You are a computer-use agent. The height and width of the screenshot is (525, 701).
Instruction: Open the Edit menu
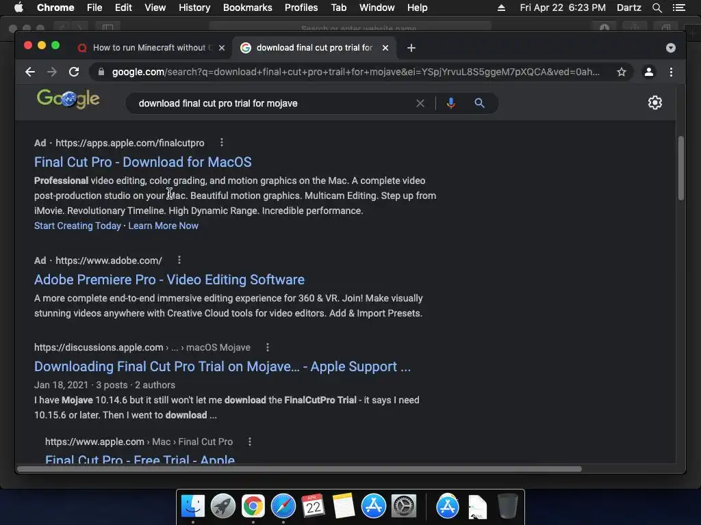tap(123, 8)
